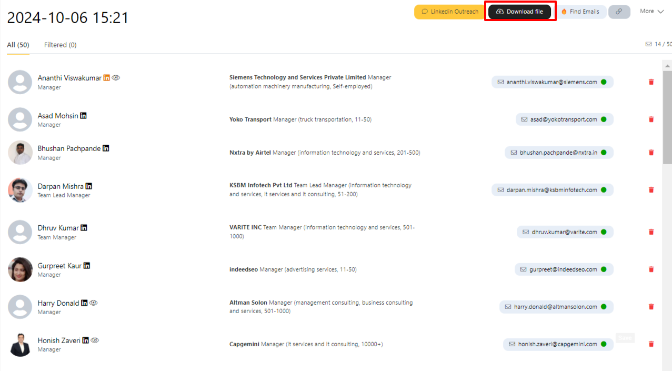Click the name Harry Donald

point(58,303)
